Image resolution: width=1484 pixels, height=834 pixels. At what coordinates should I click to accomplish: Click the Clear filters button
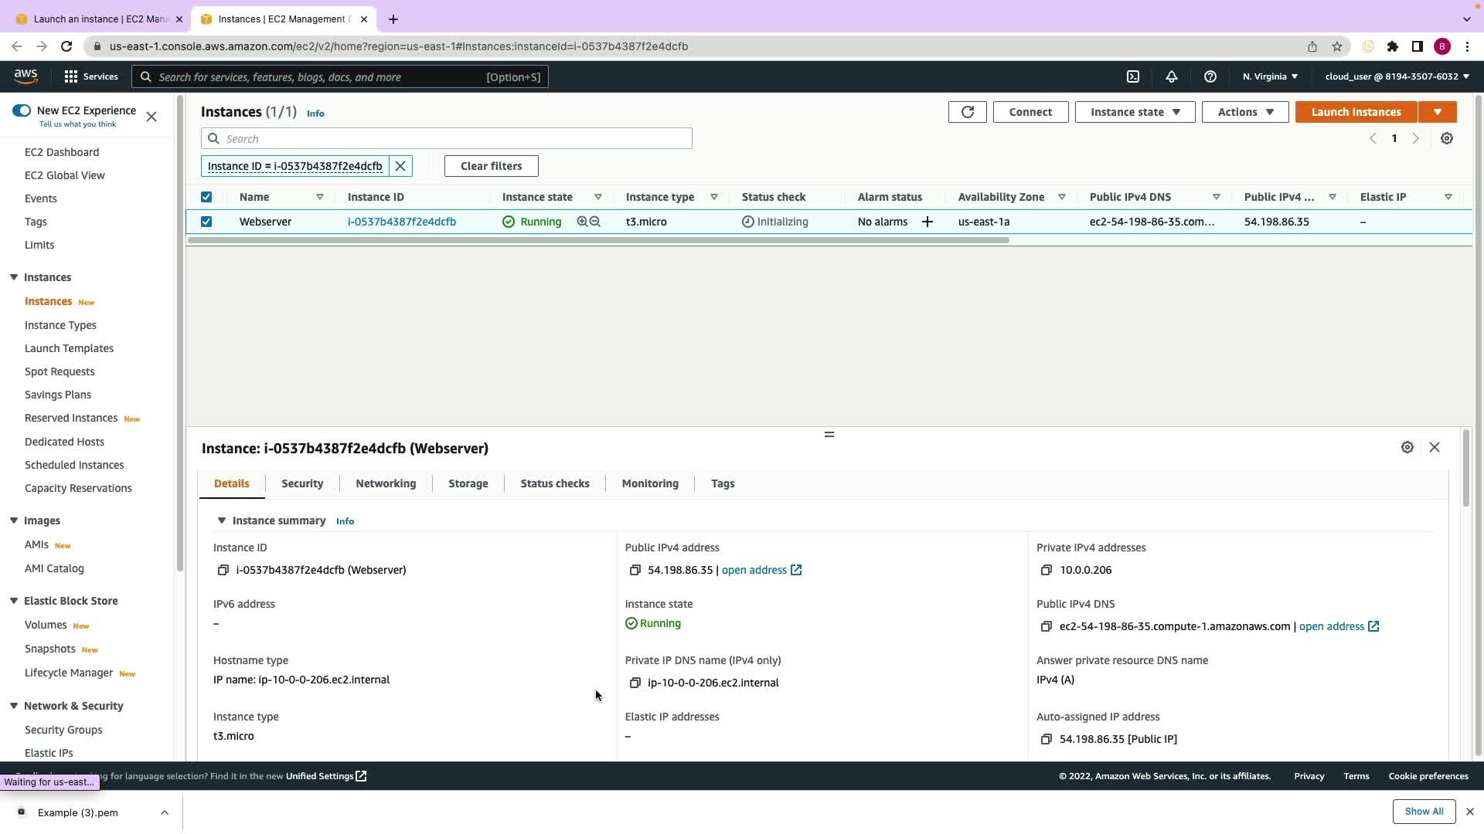click(x=491, y=166)
